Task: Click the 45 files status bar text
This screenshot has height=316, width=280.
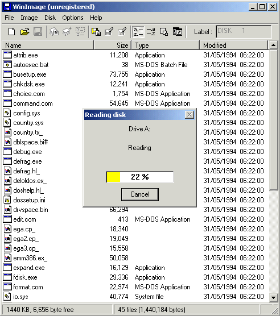Action: click(x=152, y=310)
